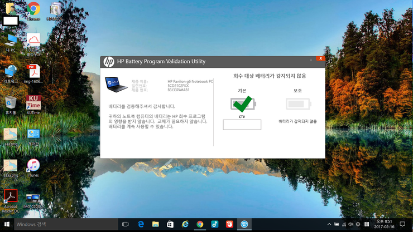Launch the KUTime desktop shortcut
413x232 pixels.
click(x=33, y=105)
